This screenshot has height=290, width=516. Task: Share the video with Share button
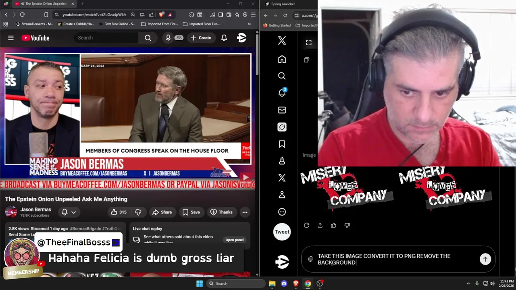click(162, 212)
